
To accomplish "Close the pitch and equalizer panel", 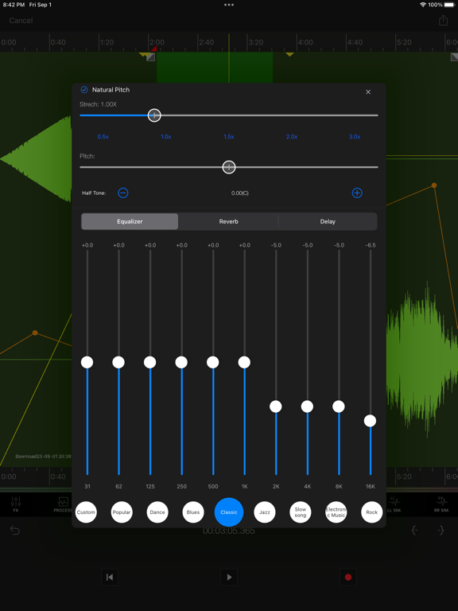I will point(368,92).
